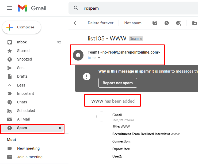Click the blank avatar thumbnail beside Gmail
The height and width of the screenshot is (165, 198).
(102, 117)
